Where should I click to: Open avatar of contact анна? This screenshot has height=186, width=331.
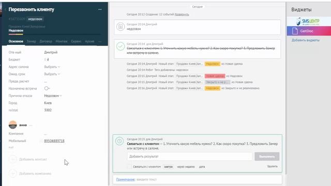(x=12, y=125)
